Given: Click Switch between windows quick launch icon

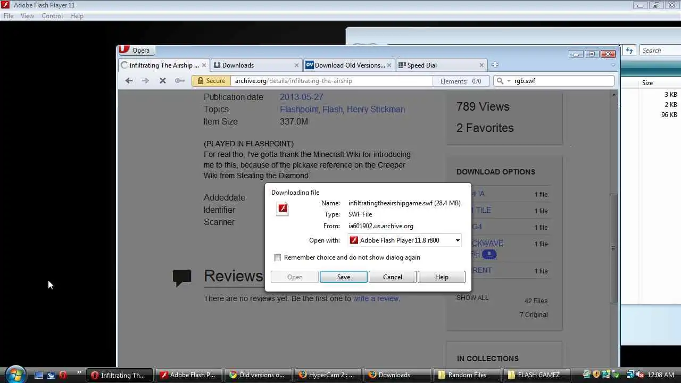Looking at the screenshot, I should [x=51, y=375].
